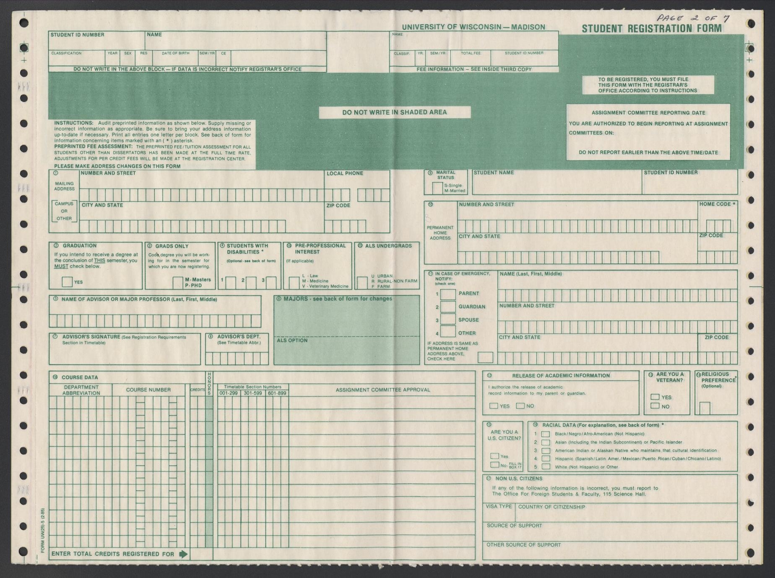The width and height of the screenshot is (775, 578).
Task: Check the Religious Preference box
Action: pos(705,408)
